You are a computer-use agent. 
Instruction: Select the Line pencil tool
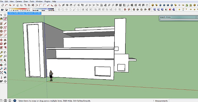coord(5,24)
